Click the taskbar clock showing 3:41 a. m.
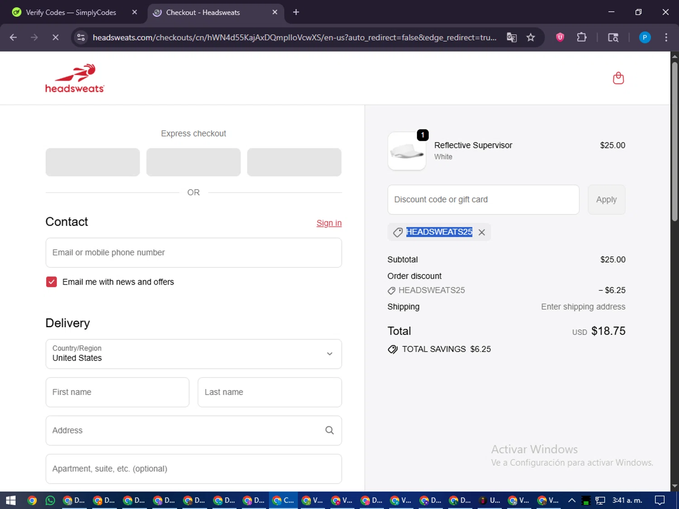 point(627,500)
